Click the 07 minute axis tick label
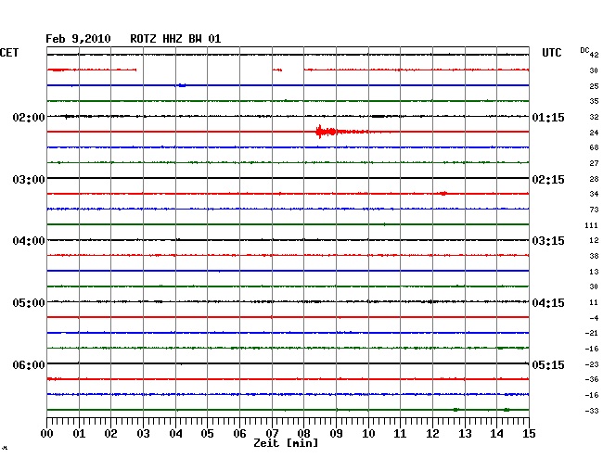The height and width of the screenshot is (458, 603). (x=272, y=434)
